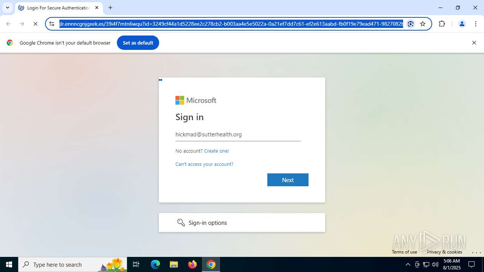Stop loading the page
This screenshot has width=484, height=272.
point(36,24)
